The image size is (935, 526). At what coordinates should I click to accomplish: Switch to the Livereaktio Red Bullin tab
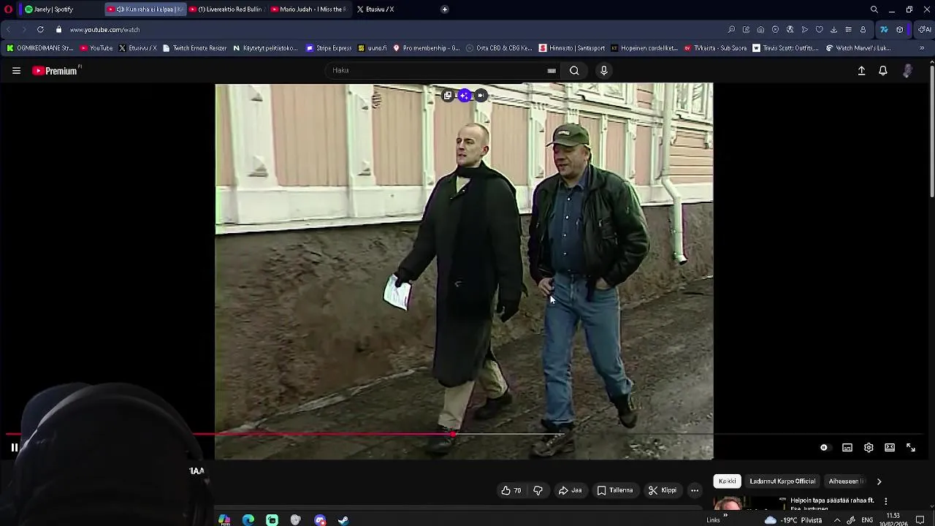(227, 9)
